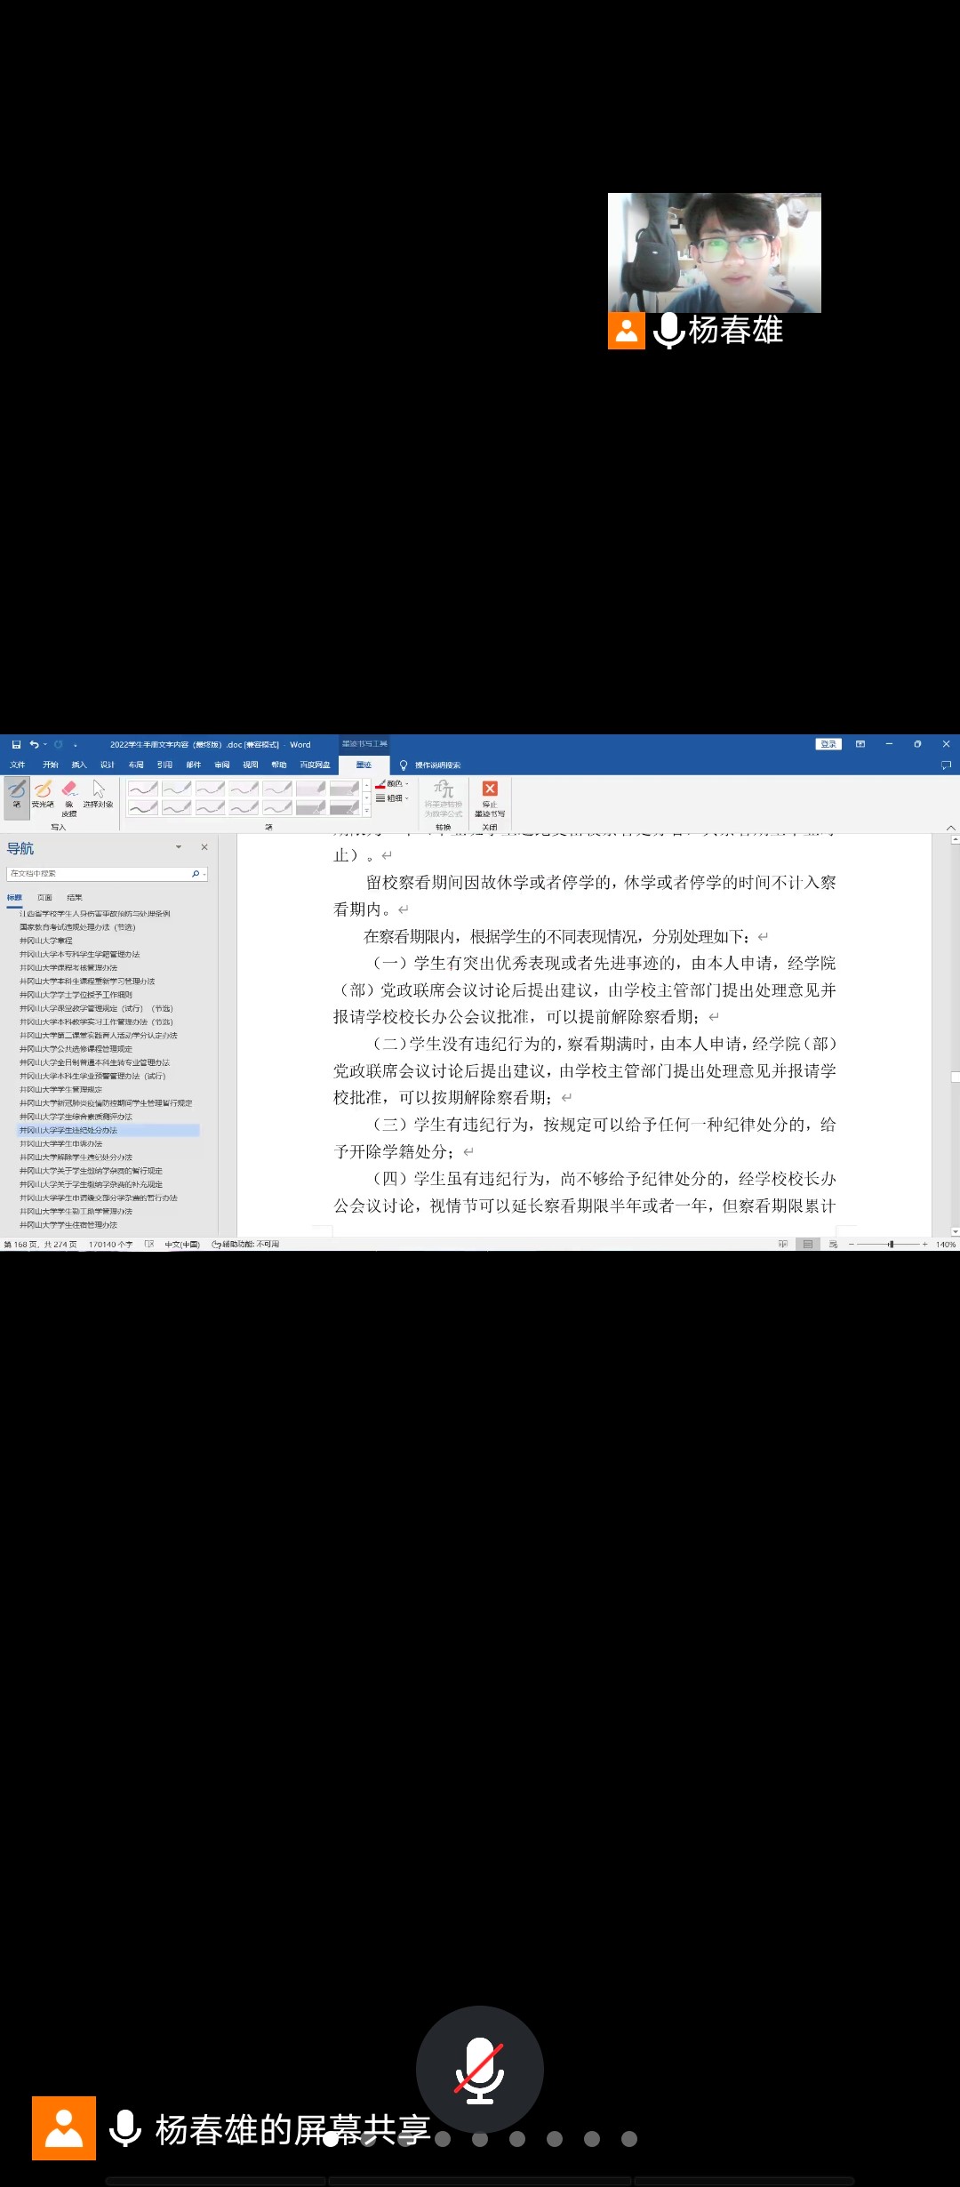Open the 插入 ribbon tab
This screenshot has width=960, height=2187.
point(79,765)
